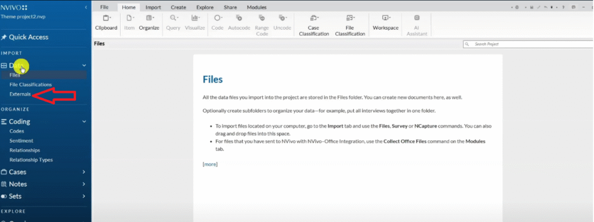This screenshot has width=594, height=222.
Task: Open the Visualize ribbon menu
Action: 195,23
